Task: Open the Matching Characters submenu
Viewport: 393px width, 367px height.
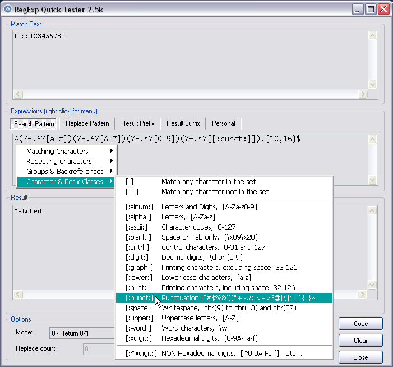Action: (66, 152)
